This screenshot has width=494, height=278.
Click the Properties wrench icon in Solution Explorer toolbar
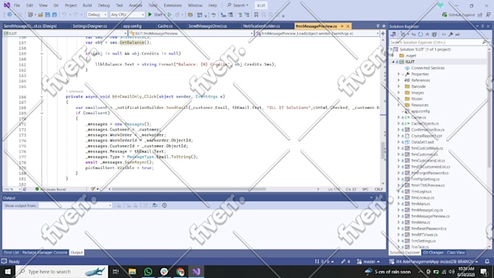tap(451, 34)
